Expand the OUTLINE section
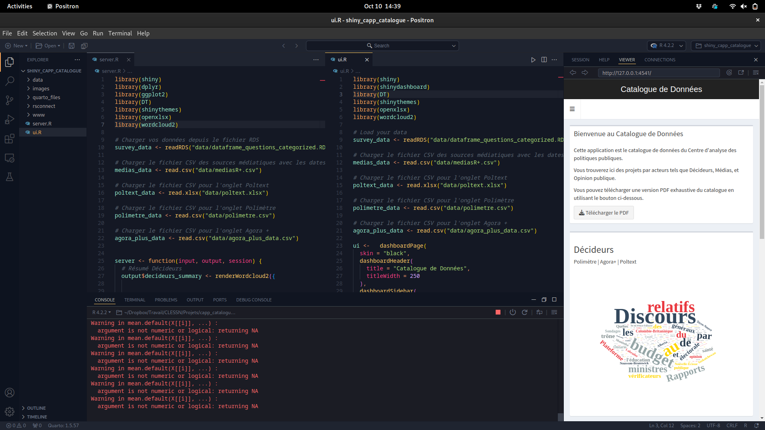Image resolution: width=765 pixels, height=430 pixels. [x=36, y=408]
